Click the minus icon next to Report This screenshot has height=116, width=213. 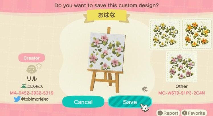coord(160,113)
